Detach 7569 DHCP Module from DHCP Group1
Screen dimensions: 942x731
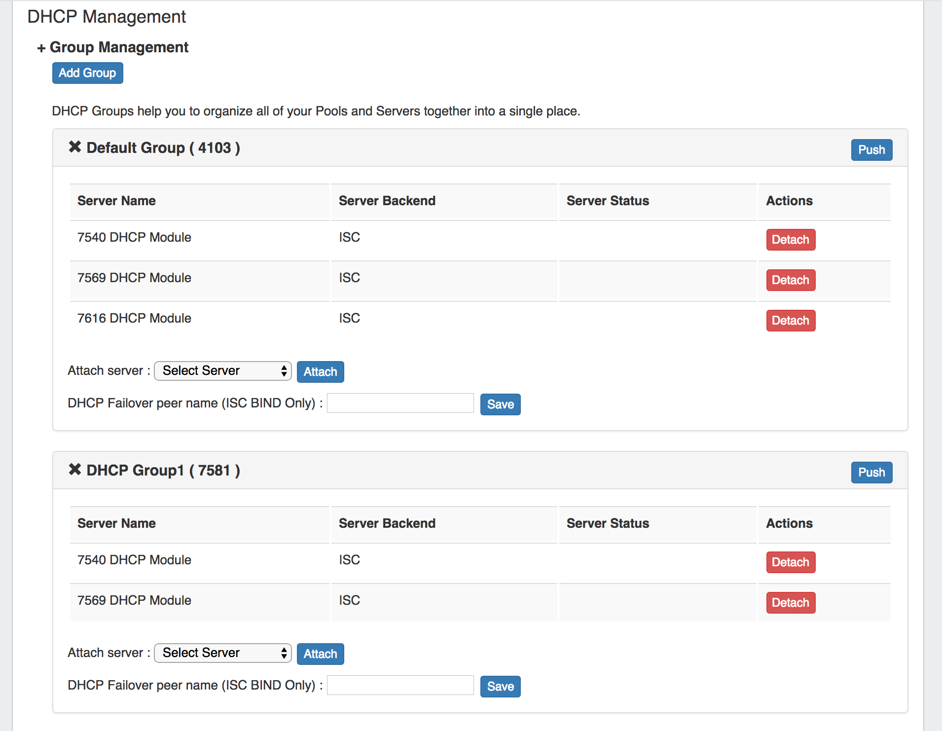[790, 603]
